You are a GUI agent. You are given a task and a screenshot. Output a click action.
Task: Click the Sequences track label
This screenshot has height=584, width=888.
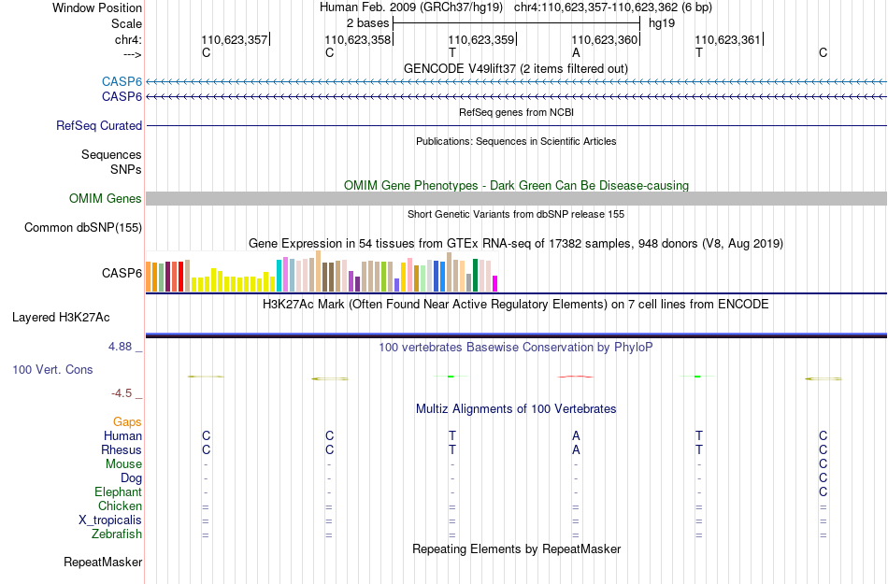(111, 154)
